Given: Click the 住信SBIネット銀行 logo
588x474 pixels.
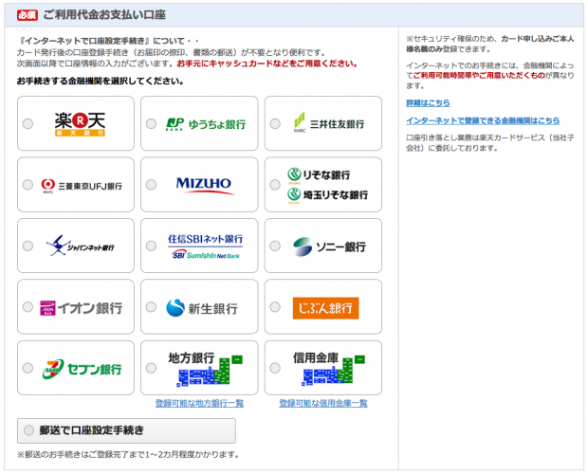Looking at the screenshot, I should click(205, 246).
